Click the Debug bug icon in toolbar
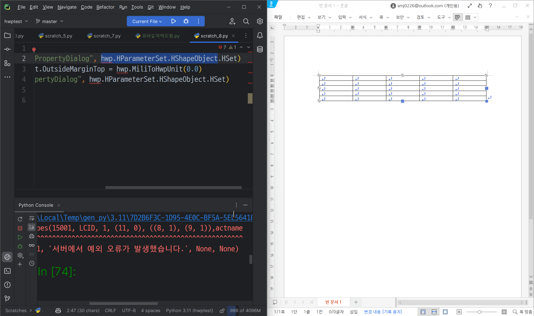 pos(186,21)
